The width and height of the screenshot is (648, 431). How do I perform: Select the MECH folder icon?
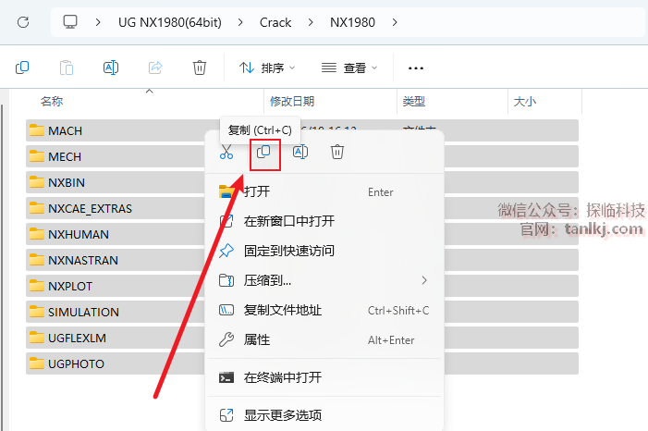(x=37, y=156)
